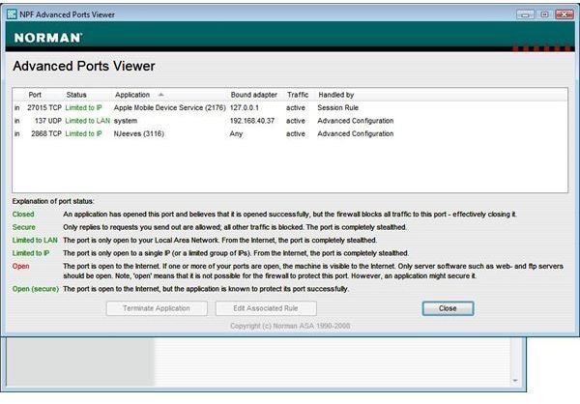Viewport: 580px width, 404px height.
Task: Select the 27015 TCP port row
Action: pyautogui.click(x=290, y=107)
